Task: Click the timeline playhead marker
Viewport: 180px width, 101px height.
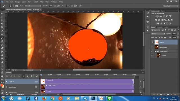Action: (41, 75)
